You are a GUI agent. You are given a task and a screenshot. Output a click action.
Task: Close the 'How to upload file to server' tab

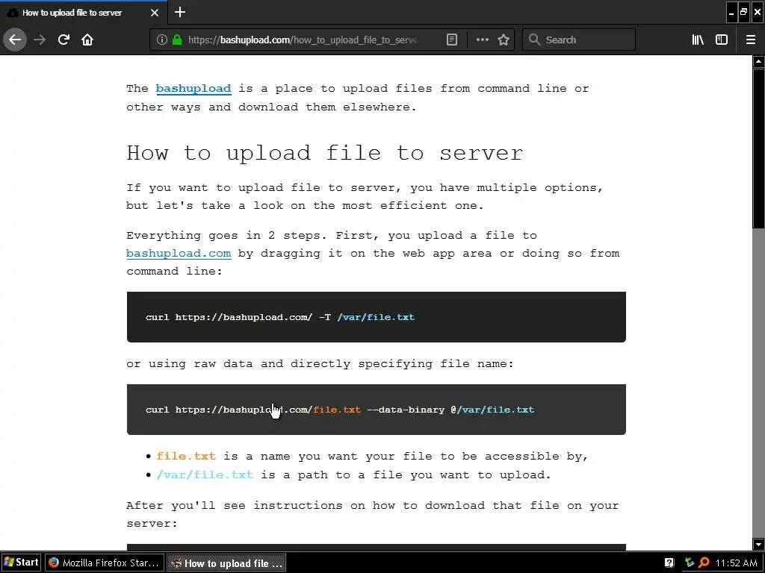pos(155,13)
